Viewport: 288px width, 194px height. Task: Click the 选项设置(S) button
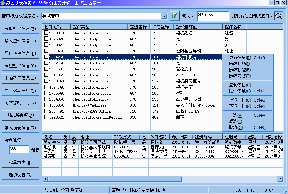pos(20,175)
